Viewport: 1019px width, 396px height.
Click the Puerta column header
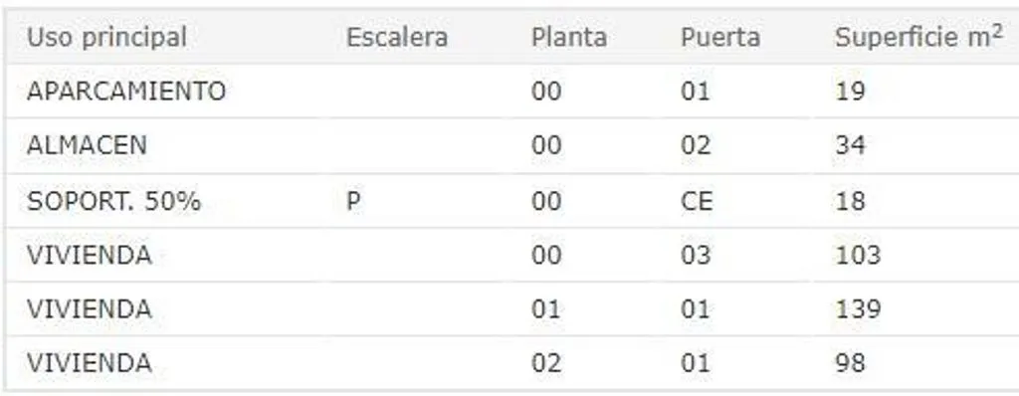(720, 37)
